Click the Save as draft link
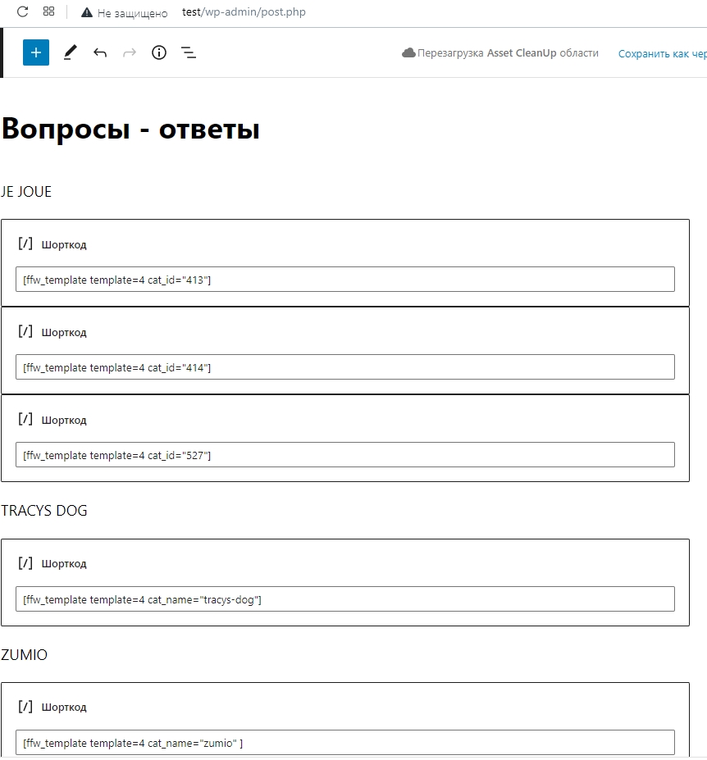Screen dimensions: 707x760 tap(663, 54)
